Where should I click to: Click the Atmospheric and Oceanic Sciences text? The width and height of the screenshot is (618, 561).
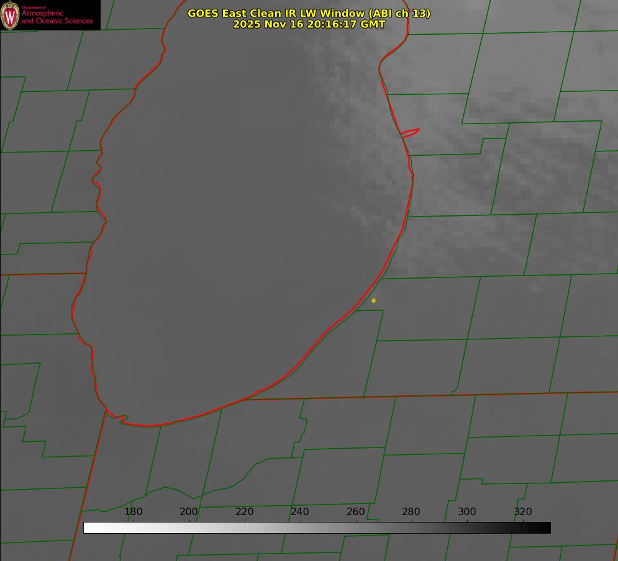[x=57, y=17]
